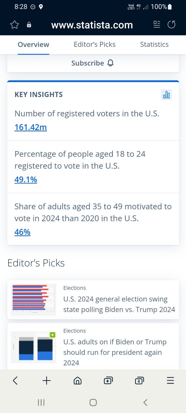
Task: Go to the browser home page icon
Action: (78, 380)
